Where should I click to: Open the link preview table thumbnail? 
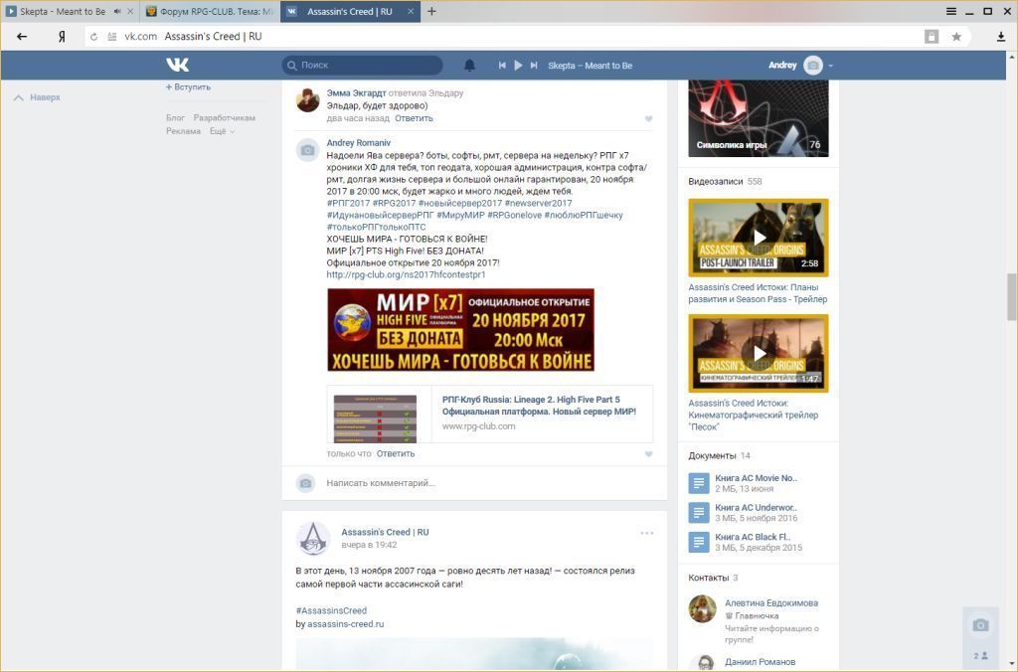point(375,419)
